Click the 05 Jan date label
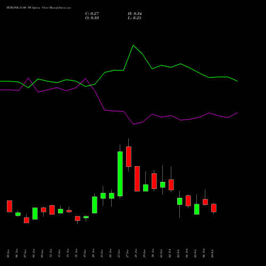The width and height of the screenshot is (266, 266). [8, 253]
